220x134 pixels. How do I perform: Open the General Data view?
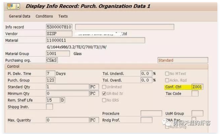pos(20,16)
